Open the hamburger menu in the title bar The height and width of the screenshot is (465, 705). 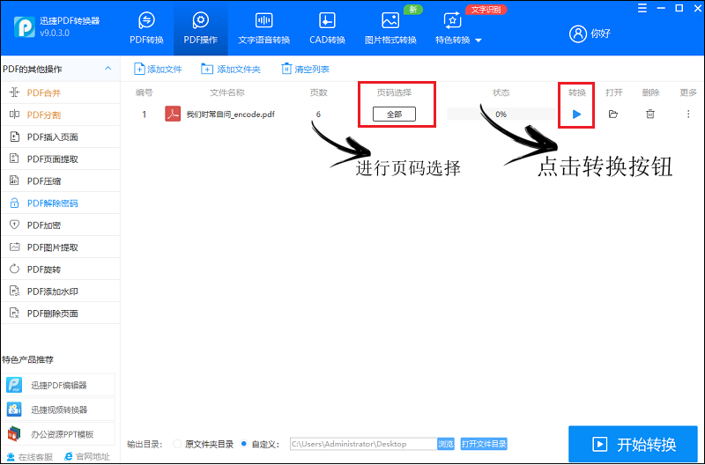point(642,8)
